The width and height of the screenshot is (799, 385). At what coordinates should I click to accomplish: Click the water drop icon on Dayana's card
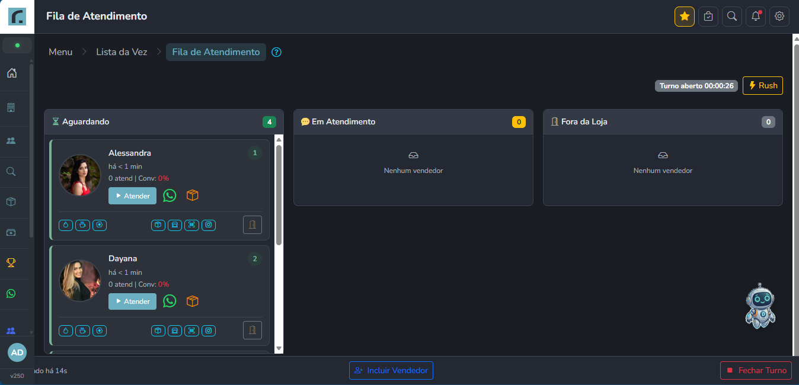66,331
